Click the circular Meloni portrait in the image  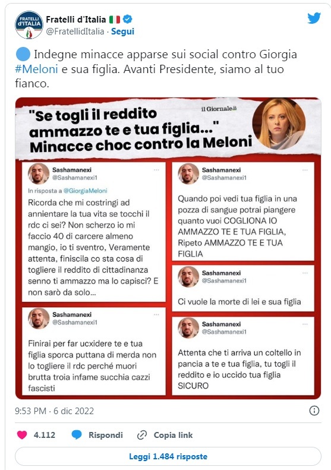tap(279, 124)
